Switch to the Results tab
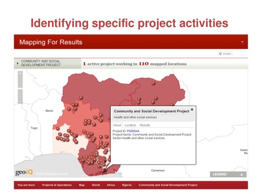The image size is (259, 194). pyautogui.click(x=145, y=125)
